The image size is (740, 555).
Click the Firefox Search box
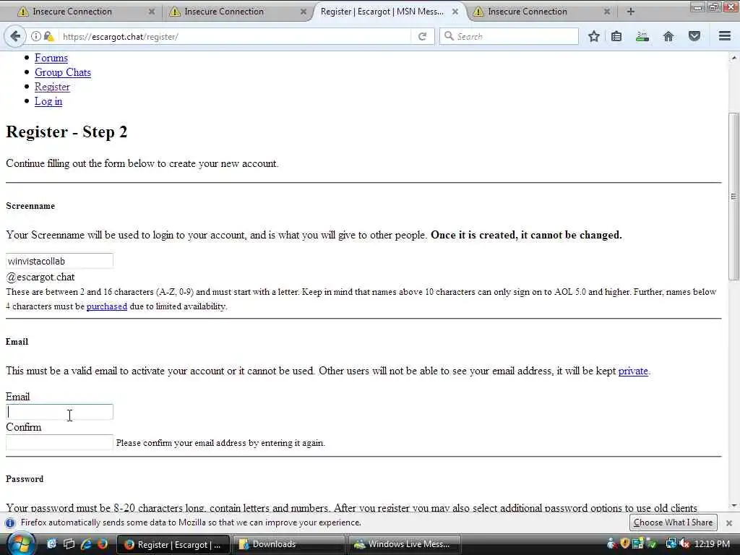(x=509, y=36)
